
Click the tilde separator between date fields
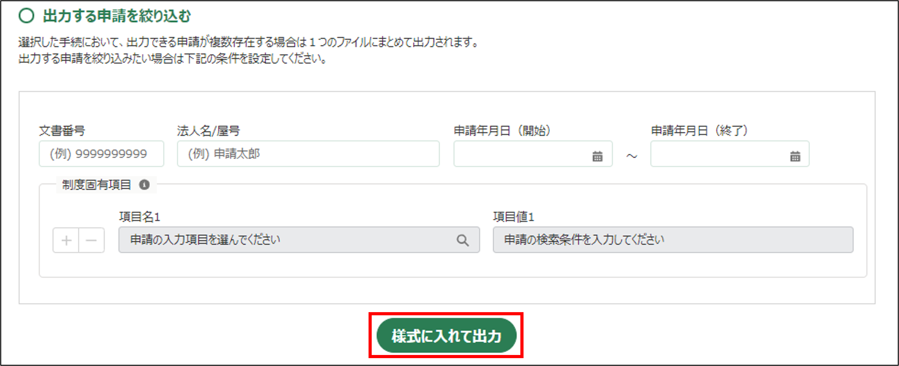[x=631, y=156]
